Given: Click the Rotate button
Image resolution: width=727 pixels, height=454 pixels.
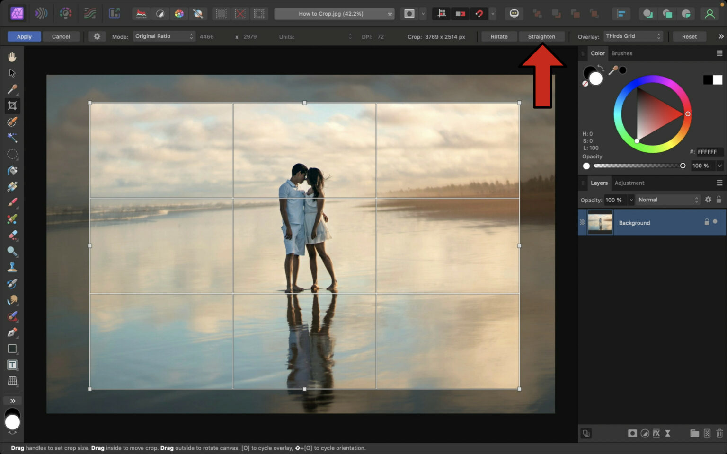Looking at the screenshot, I should pos(499,36).
